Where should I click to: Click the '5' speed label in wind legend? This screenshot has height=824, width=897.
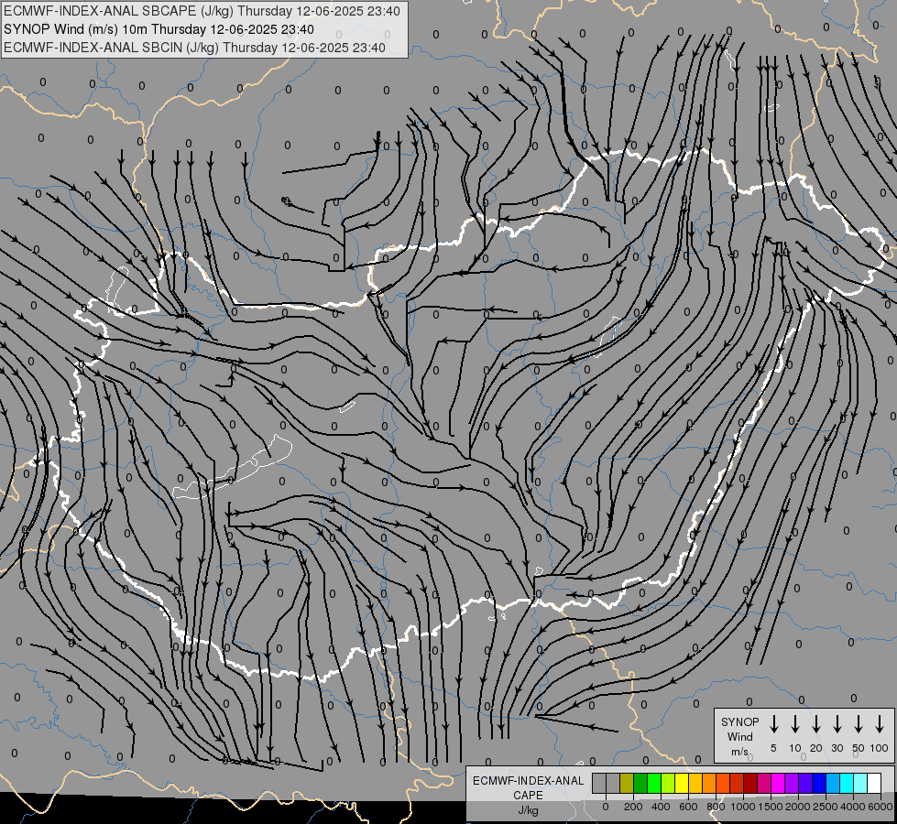[773, 748]
